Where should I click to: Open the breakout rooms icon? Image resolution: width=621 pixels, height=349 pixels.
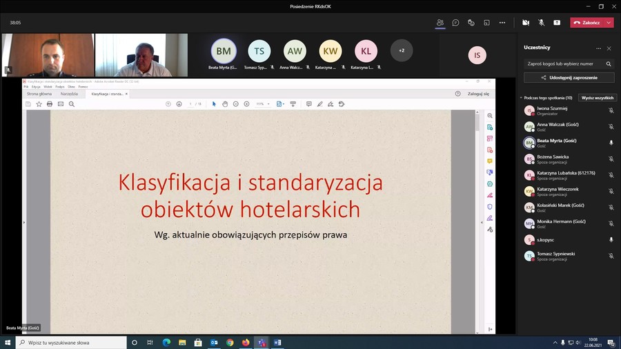pyautogui.click(x=486, y=23)
